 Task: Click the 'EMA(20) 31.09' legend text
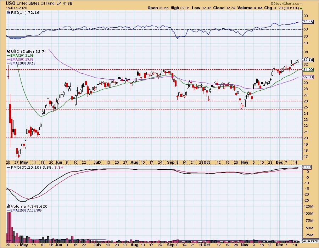(x=22, y=56)
